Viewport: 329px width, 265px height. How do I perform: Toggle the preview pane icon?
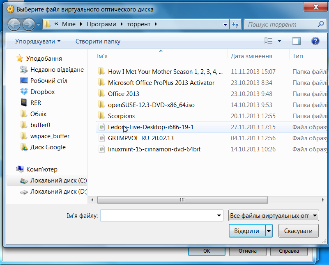pyautogui.click(x=297, y=41)
